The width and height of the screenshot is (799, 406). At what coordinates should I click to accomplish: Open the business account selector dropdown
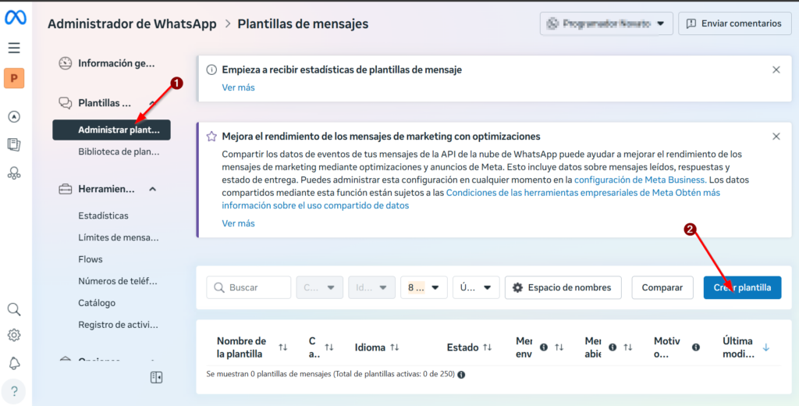coord(605,23)
